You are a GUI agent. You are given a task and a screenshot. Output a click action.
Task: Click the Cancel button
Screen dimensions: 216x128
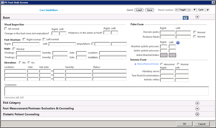tap(202, 124)
